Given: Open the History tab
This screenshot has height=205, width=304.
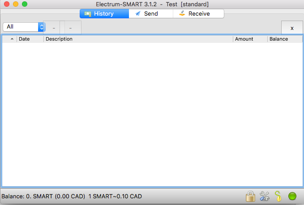Looking at the screenshot, I should [x=104, y=14].
